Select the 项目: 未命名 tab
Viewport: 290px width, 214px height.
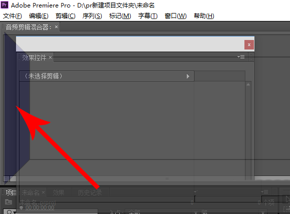click(23, 192)
